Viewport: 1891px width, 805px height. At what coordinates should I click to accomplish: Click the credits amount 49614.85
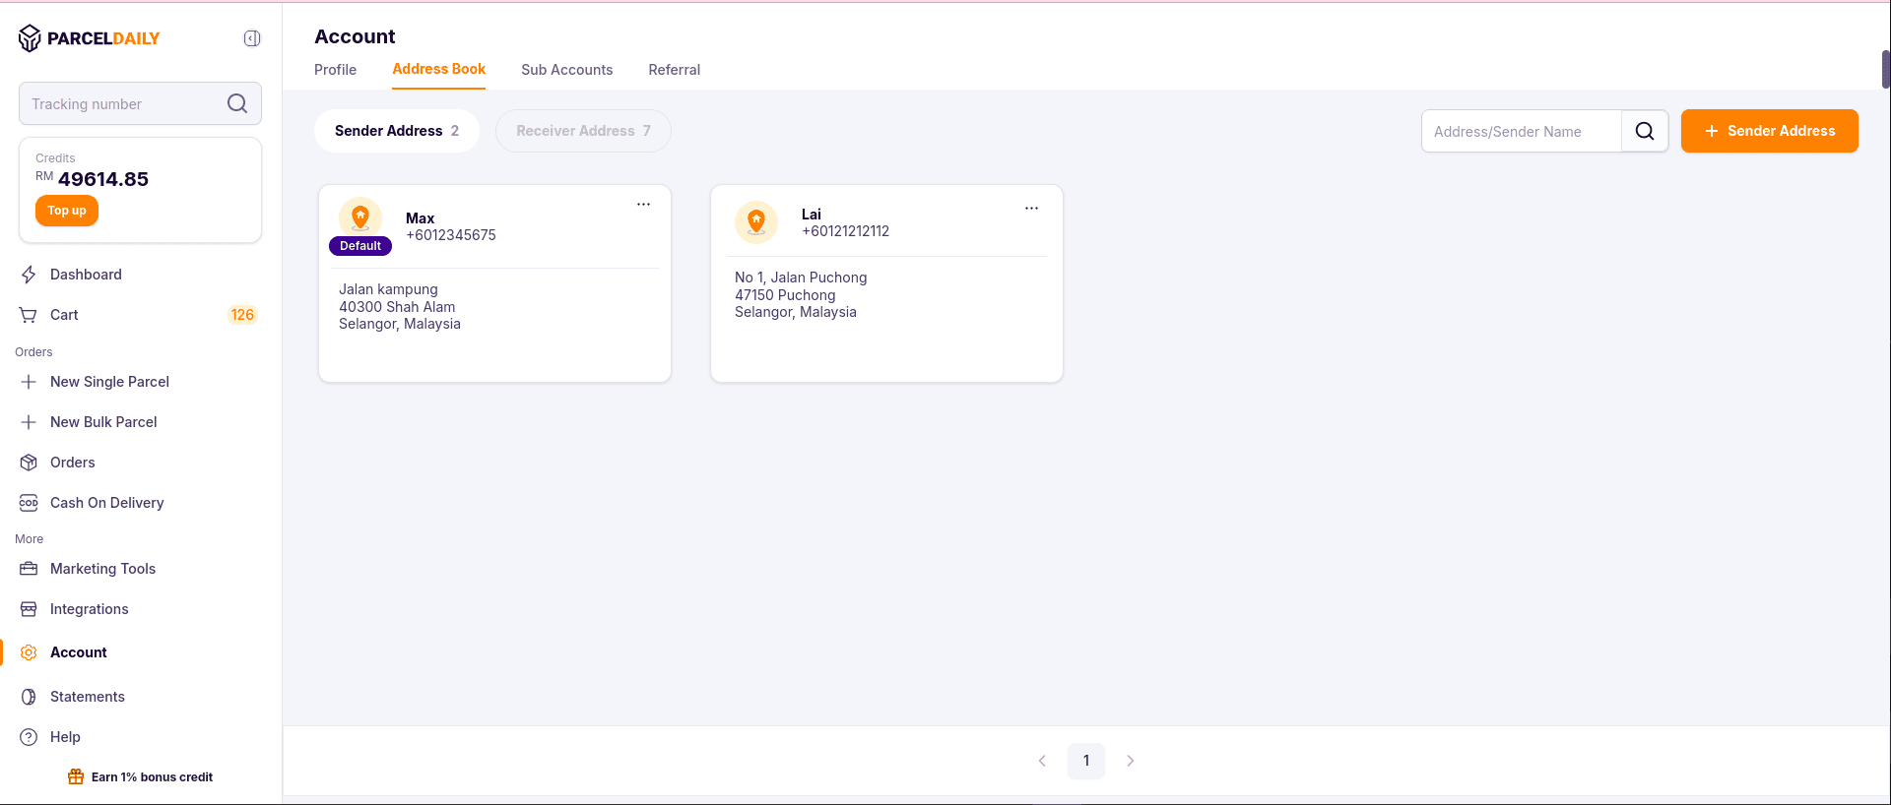pos(103,179)
